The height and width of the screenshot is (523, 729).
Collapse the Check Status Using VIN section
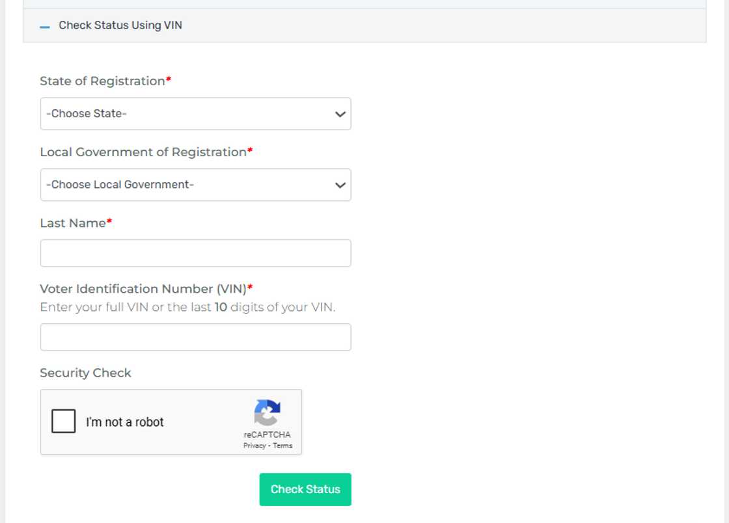pyautogui.click(x=45, y=27)
